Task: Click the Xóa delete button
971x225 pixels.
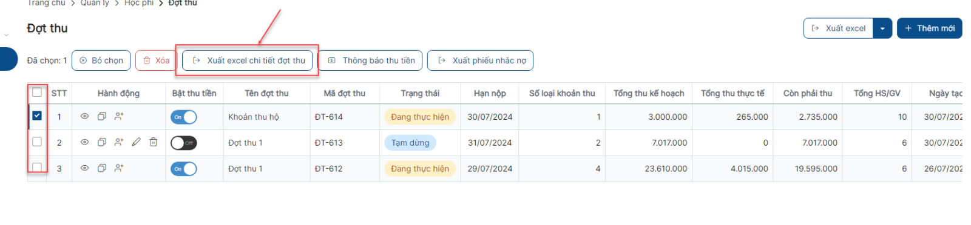Action: tap(156, 60)
